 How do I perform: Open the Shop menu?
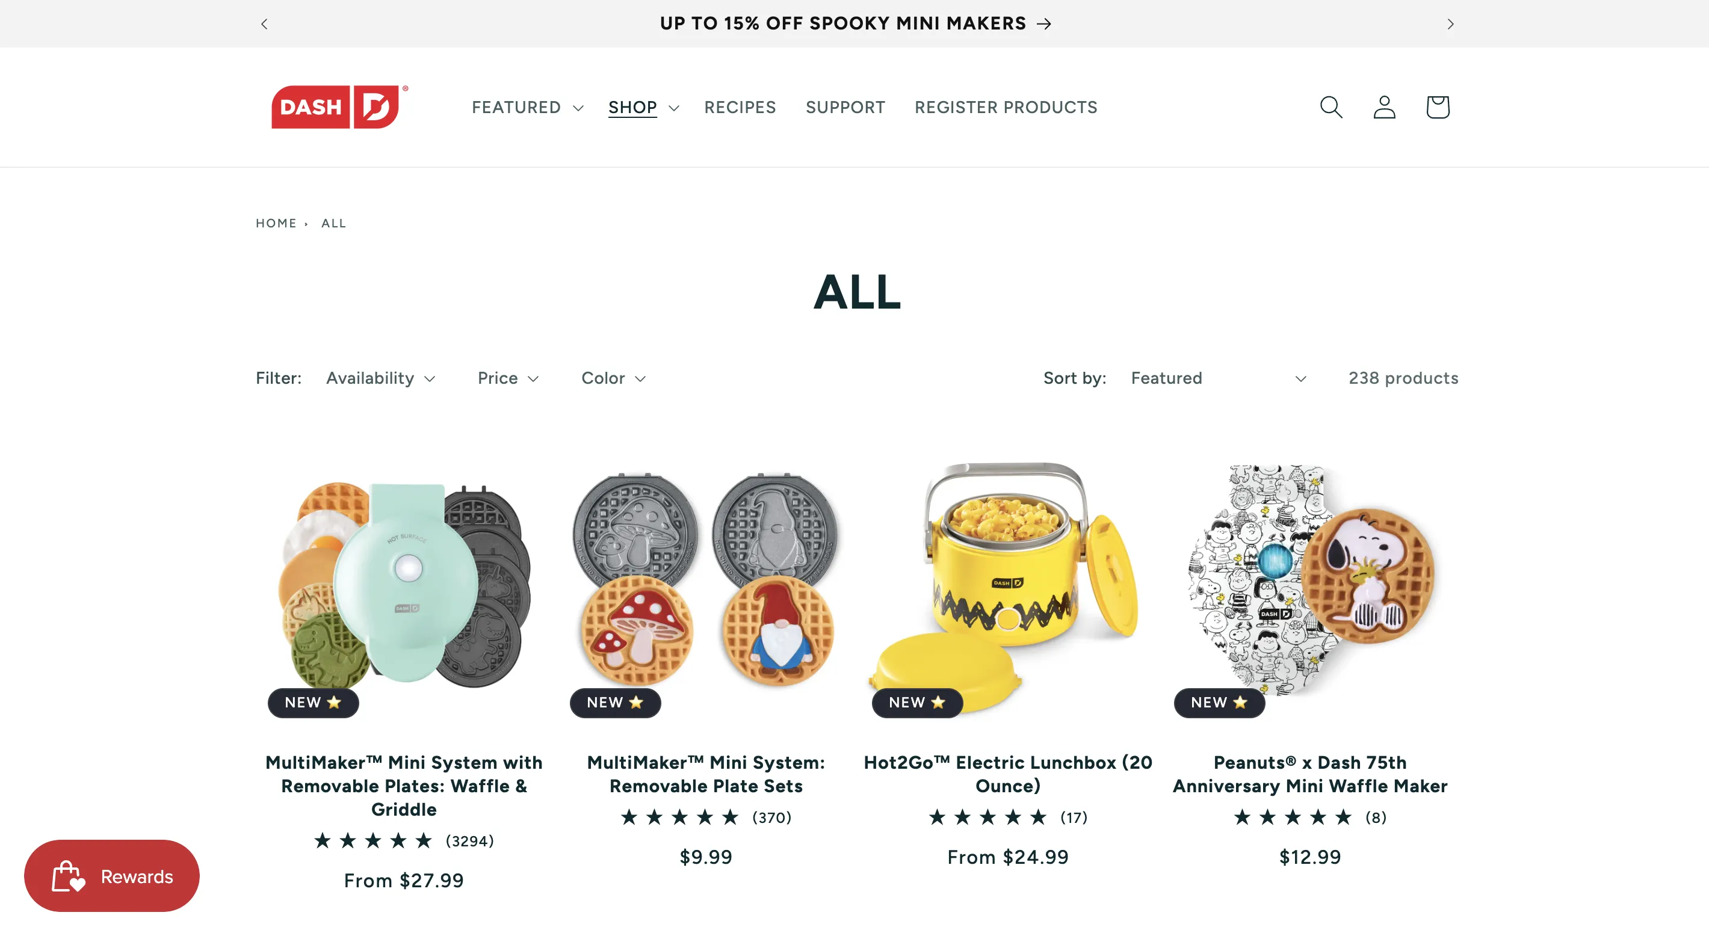tap(643, 108)
